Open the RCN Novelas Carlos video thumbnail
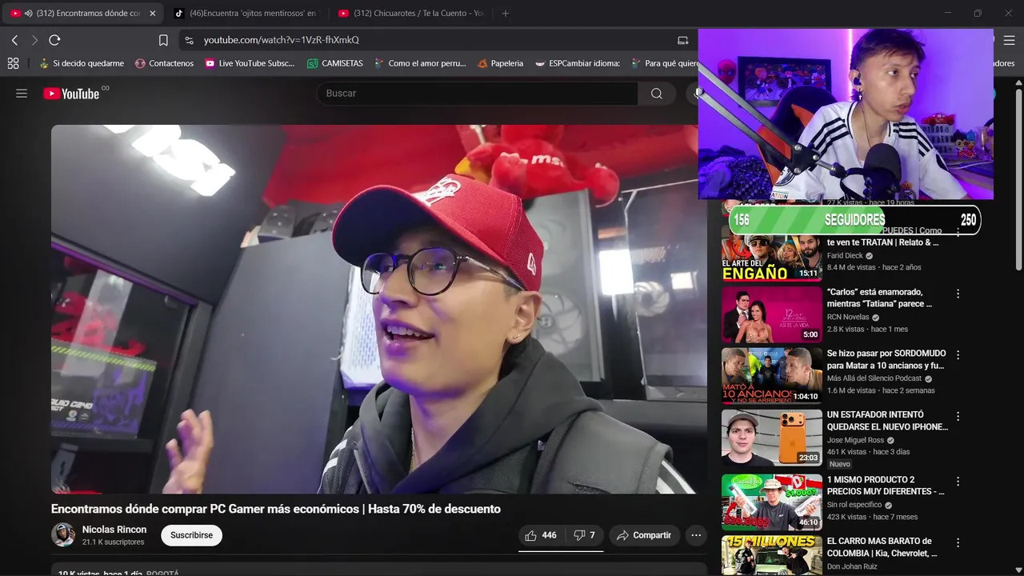 [x=772, y=314]
